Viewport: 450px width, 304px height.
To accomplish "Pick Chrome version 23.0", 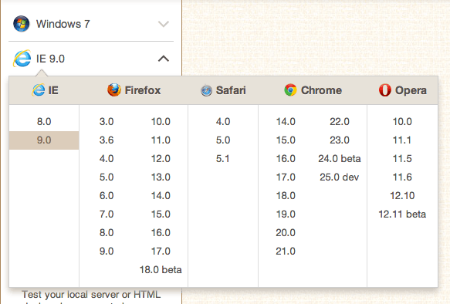I will [340, 140].
